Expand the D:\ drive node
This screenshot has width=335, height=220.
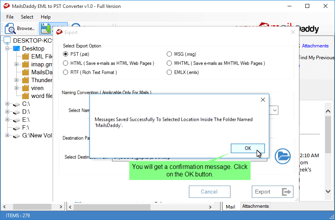7,112
